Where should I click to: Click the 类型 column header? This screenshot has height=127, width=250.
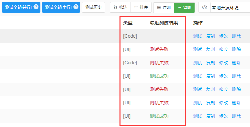click(x=128, y=23)
